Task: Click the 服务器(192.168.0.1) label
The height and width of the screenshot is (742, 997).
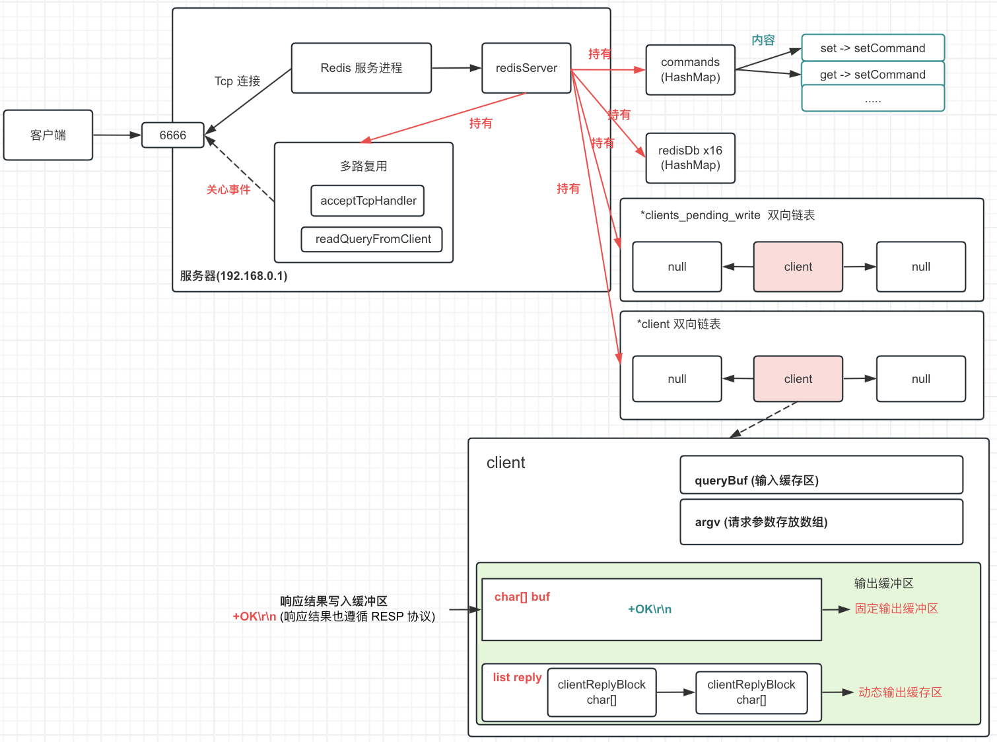Action: click(x=234, y=276)
